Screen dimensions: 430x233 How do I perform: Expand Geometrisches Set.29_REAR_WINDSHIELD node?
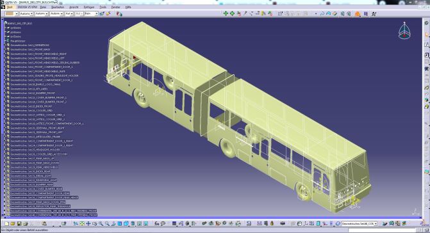pyautogui.click(x=5, y=167)
